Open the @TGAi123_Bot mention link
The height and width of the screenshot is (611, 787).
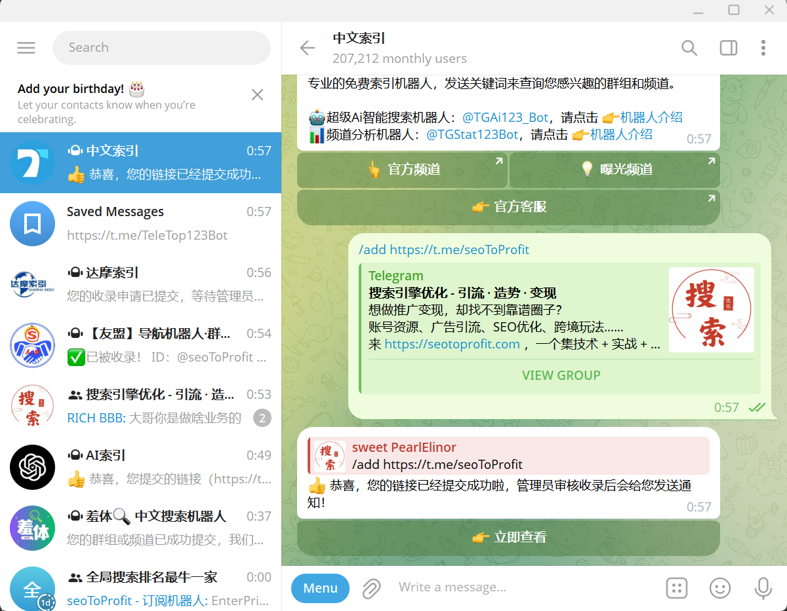click(505, 118)
